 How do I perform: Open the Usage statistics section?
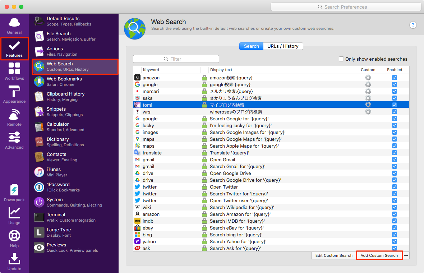coord(14,216)
